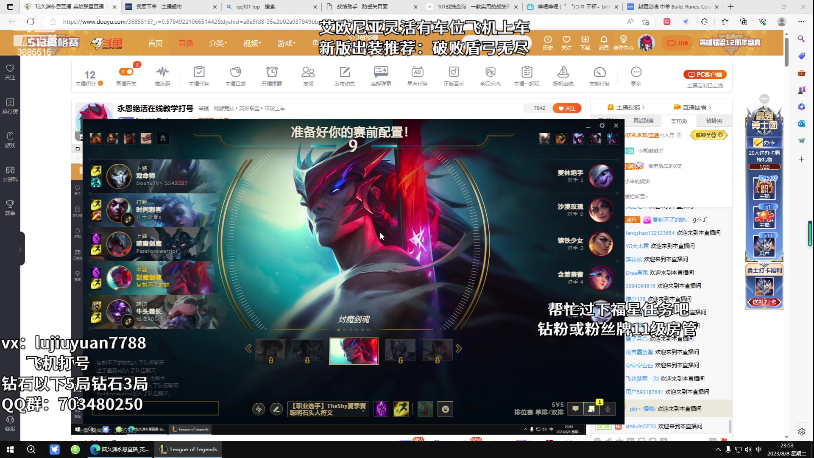814x458 pixels.
Task: Open the 下载 download icon
Action: point(585,42)
